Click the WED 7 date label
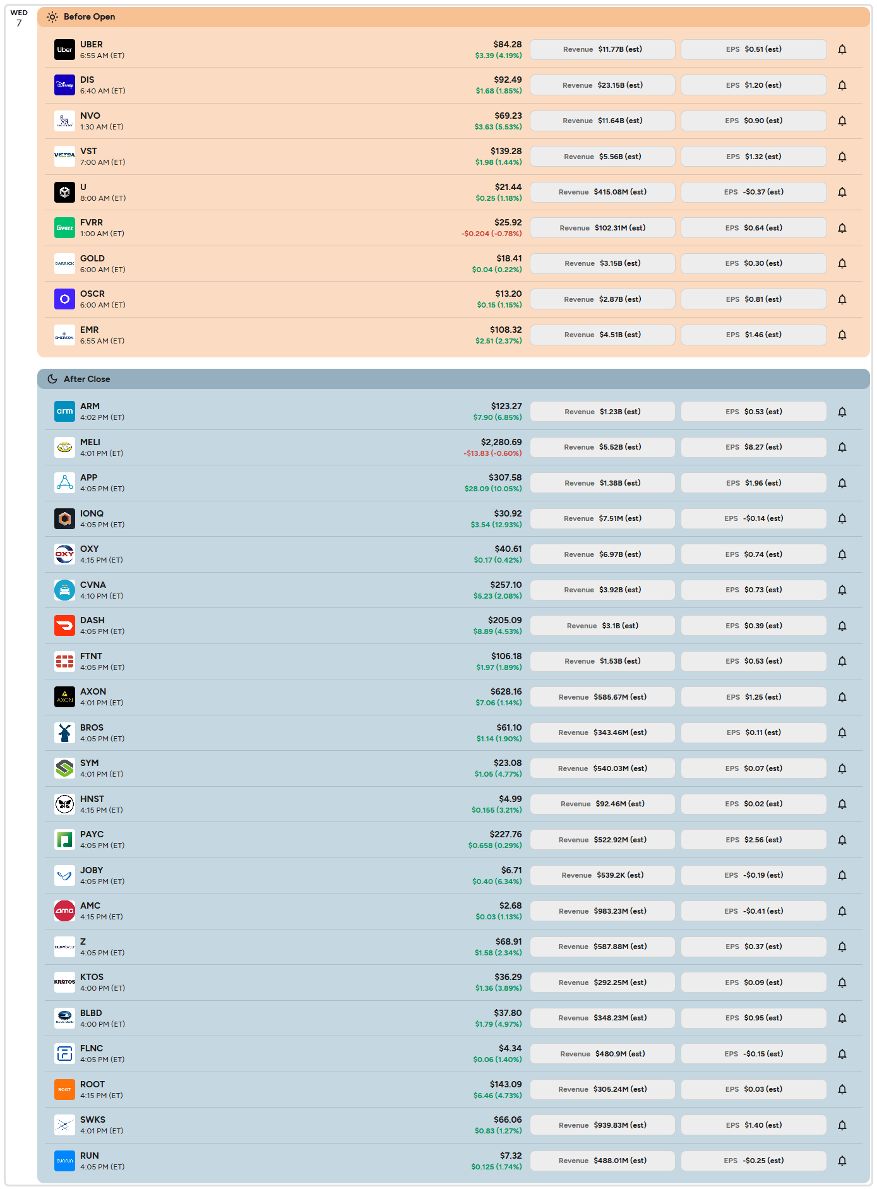The height and width of the screenshot is (1189, 877). (19, 18)
